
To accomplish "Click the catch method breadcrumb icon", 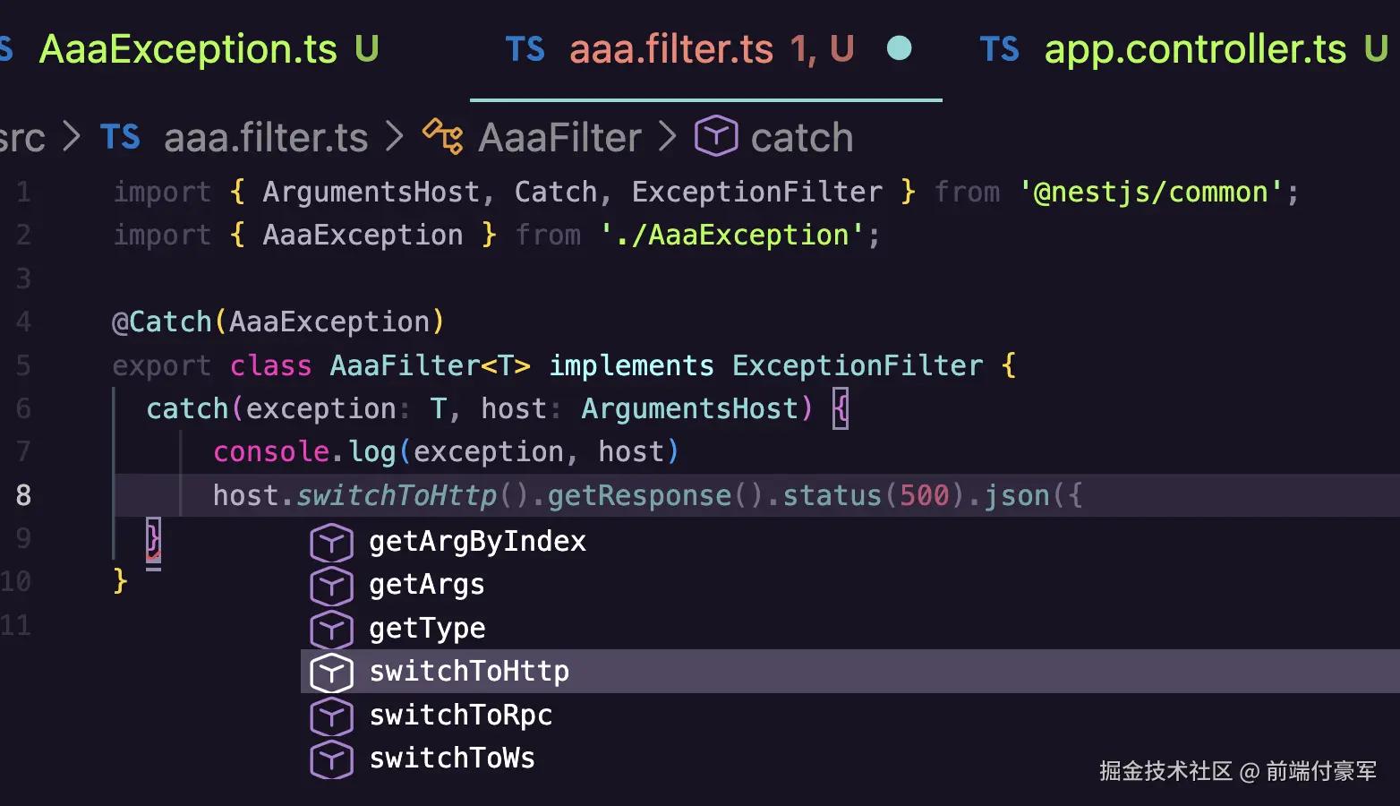I will click(x=716, y=137).
